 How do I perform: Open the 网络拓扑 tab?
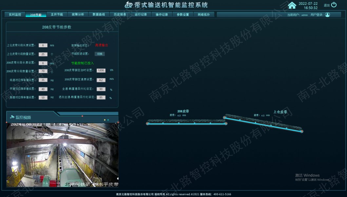tap(204, 15)
